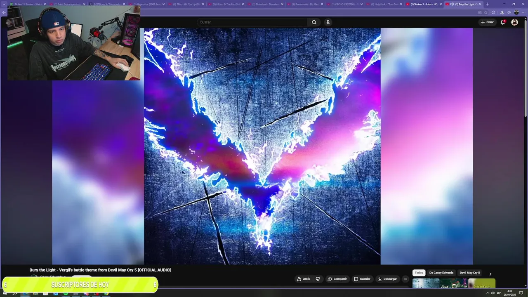Click the browser profile avatar in toolbar

516,12
